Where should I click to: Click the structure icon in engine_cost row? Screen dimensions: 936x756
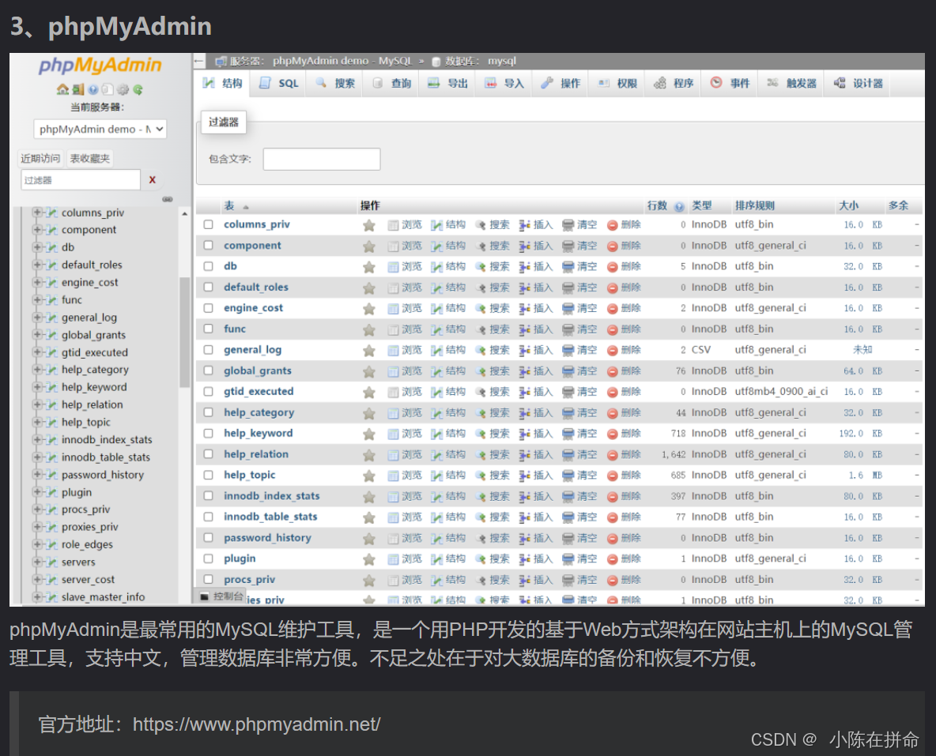[x=437, y=309]
